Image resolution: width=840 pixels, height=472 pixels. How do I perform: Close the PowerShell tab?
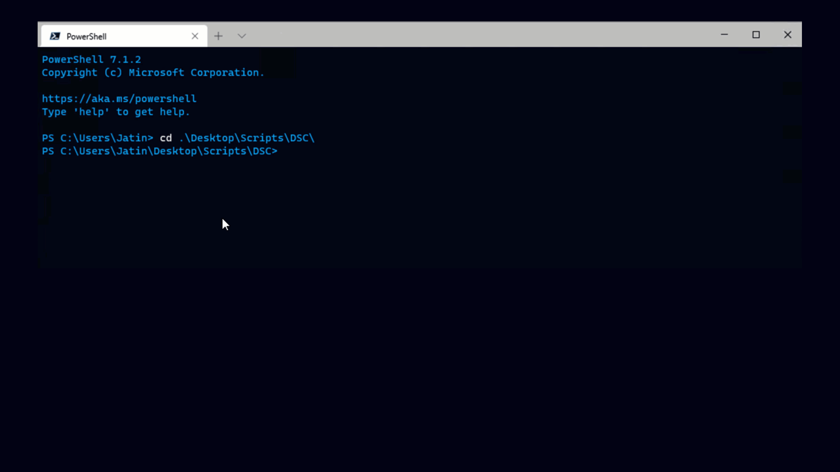[x=195, y=36]
